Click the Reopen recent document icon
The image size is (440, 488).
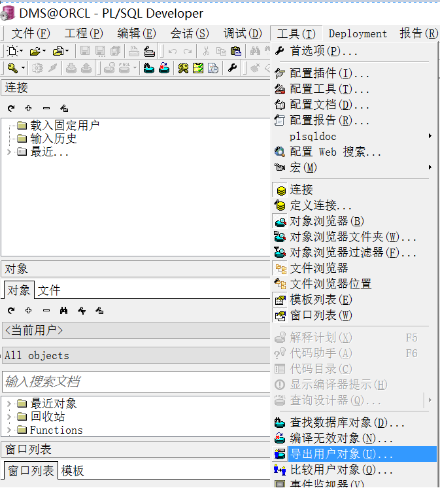58,51
